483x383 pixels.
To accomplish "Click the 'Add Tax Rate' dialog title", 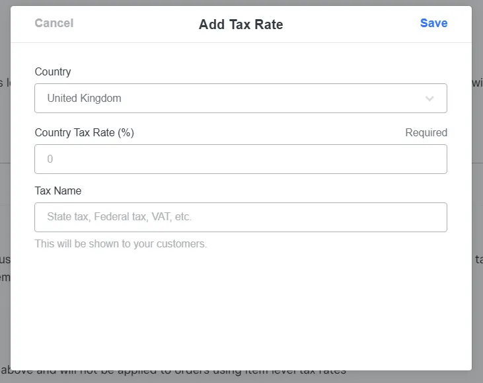I will point(241,24).
